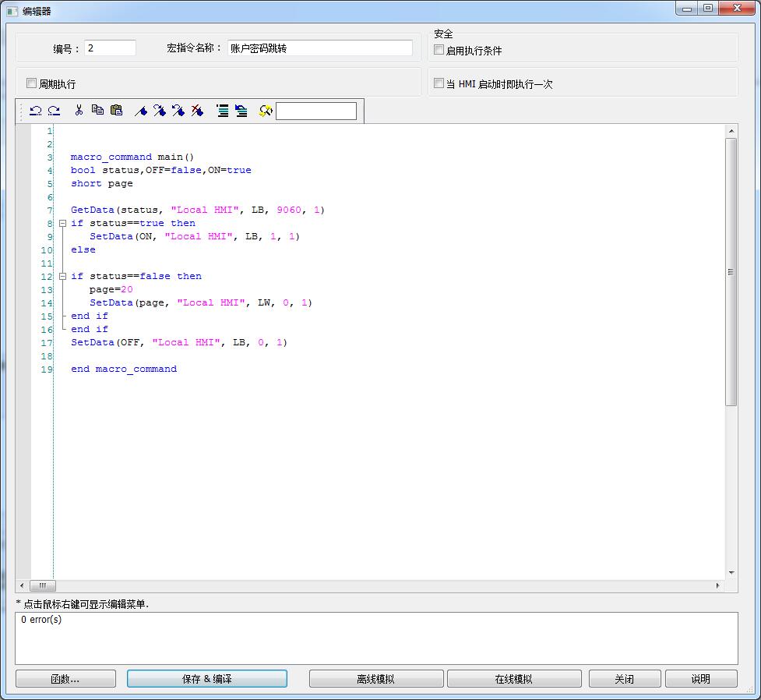
Task: Click the Redo arrow icon
Action: point(54,111)
